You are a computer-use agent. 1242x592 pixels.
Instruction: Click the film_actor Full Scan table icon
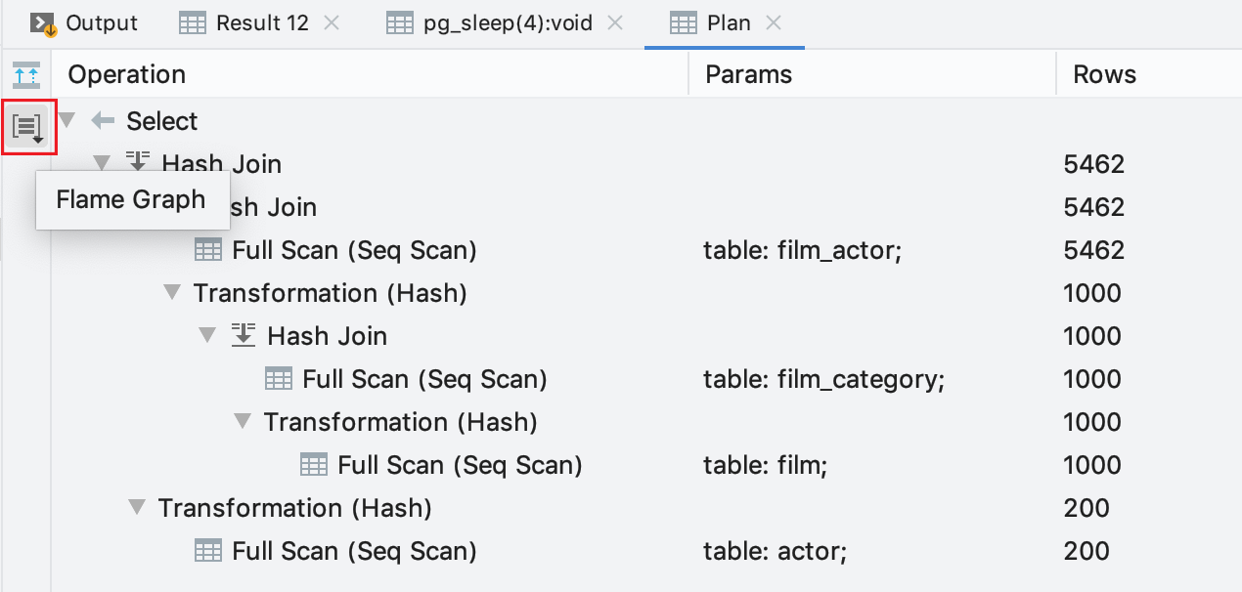pyautogui.click(x=208, y=250)
